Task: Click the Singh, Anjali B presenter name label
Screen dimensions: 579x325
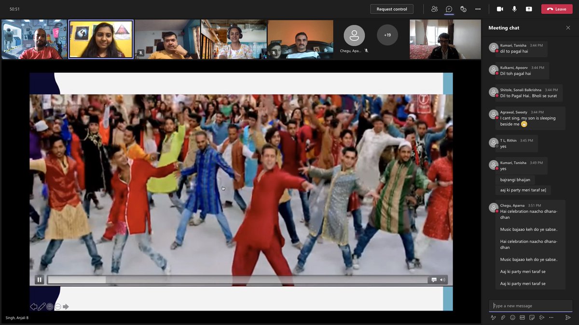Action: pyautogui.click(x=17, y=318)
